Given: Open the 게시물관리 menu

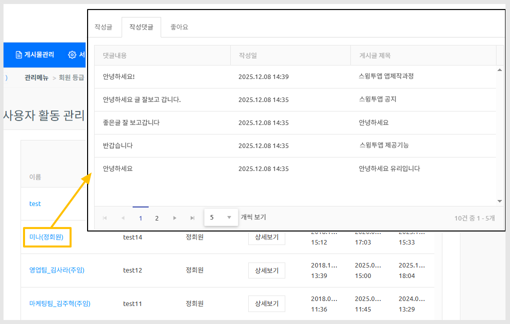Looking at the screenshot, I should coord(39,55).
